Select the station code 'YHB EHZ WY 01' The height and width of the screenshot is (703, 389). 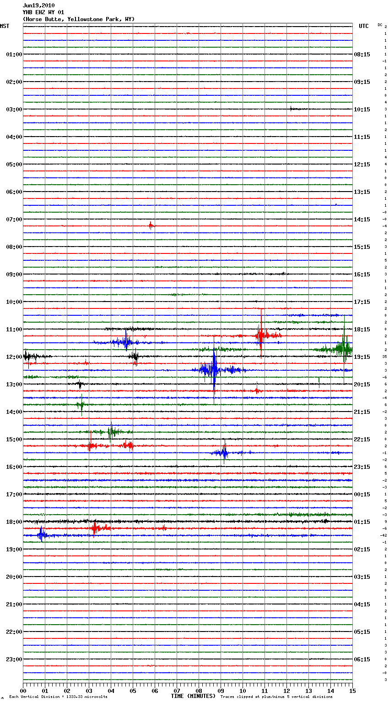click(x=43, y=12)
